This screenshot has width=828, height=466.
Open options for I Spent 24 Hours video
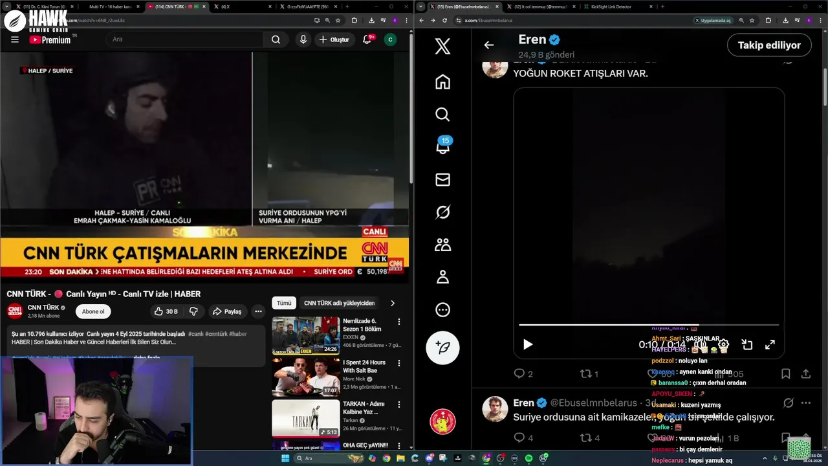pos(399,363)
